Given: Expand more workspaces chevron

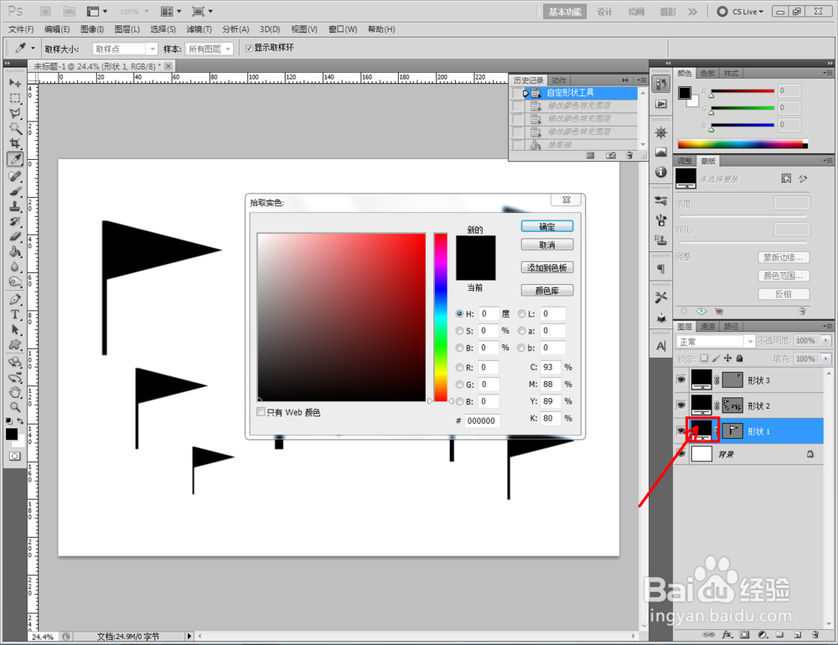Looking at the screenshot, I should point(693,11).
